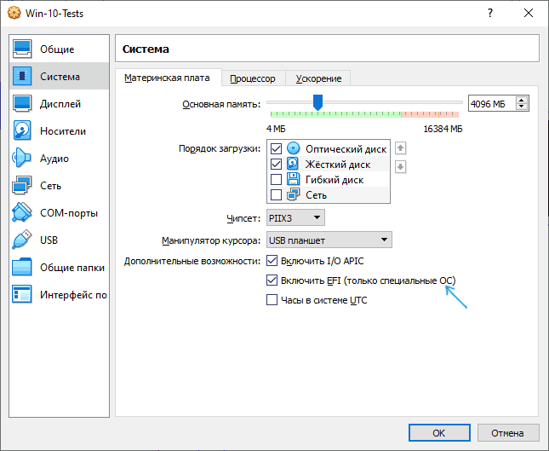The height and width of the screenshot is (451, 549).
Task: Move boot device up with arrow button
Action: (x=401, y=148)
